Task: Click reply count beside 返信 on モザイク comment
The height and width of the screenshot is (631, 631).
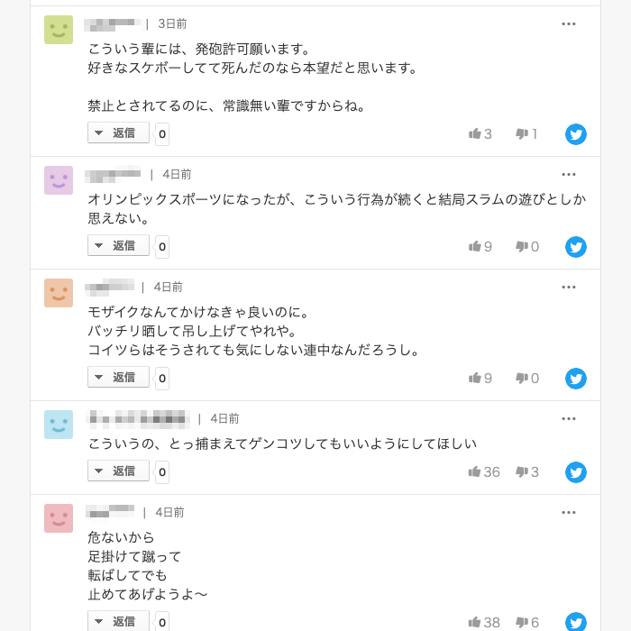Action: (162, 379)
